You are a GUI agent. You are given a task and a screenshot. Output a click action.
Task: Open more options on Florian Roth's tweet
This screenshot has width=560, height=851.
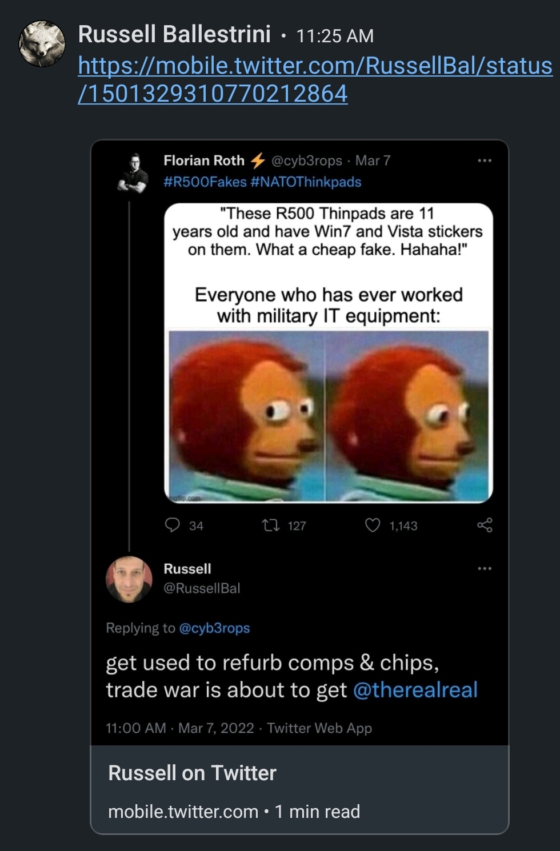pyautogui.click(x=485, y=160)
